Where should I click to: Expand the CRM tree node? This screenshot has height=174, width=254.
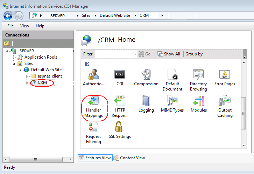coord(27,83)
